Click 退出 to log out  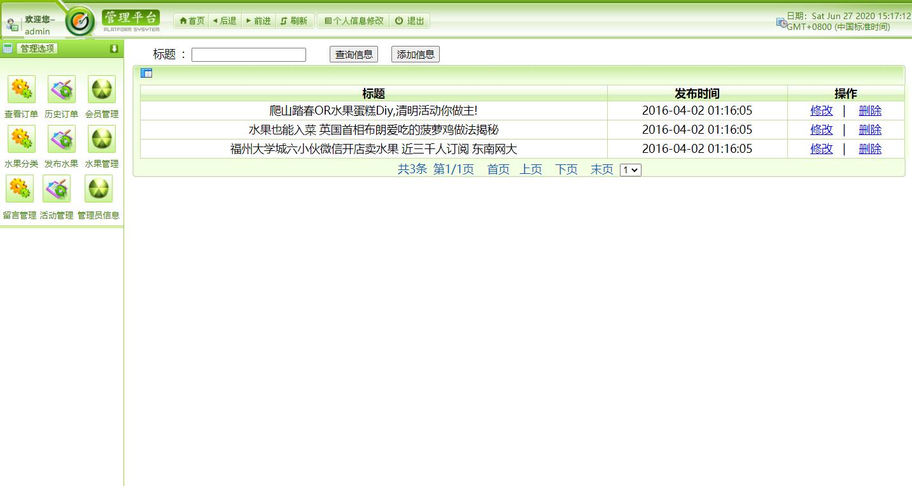pos(410,20)
